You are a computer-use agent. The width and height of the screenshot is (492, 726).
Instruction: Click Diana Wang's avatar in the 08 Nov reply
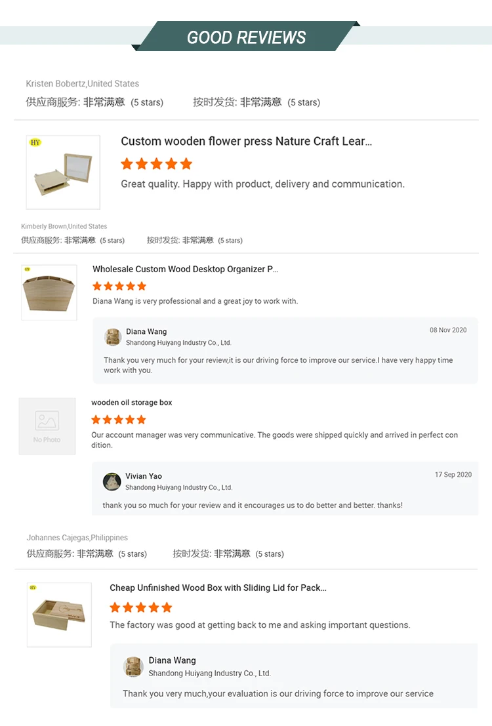[x=113, y=337]
